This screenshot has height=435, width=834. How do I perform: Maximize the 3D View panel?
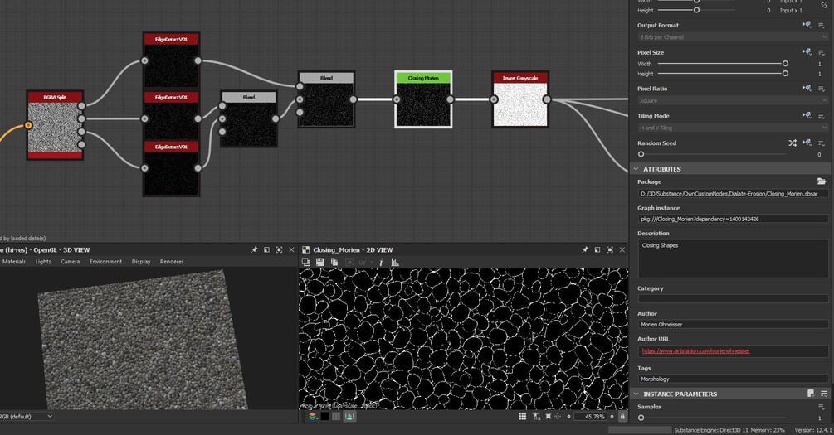279,249
